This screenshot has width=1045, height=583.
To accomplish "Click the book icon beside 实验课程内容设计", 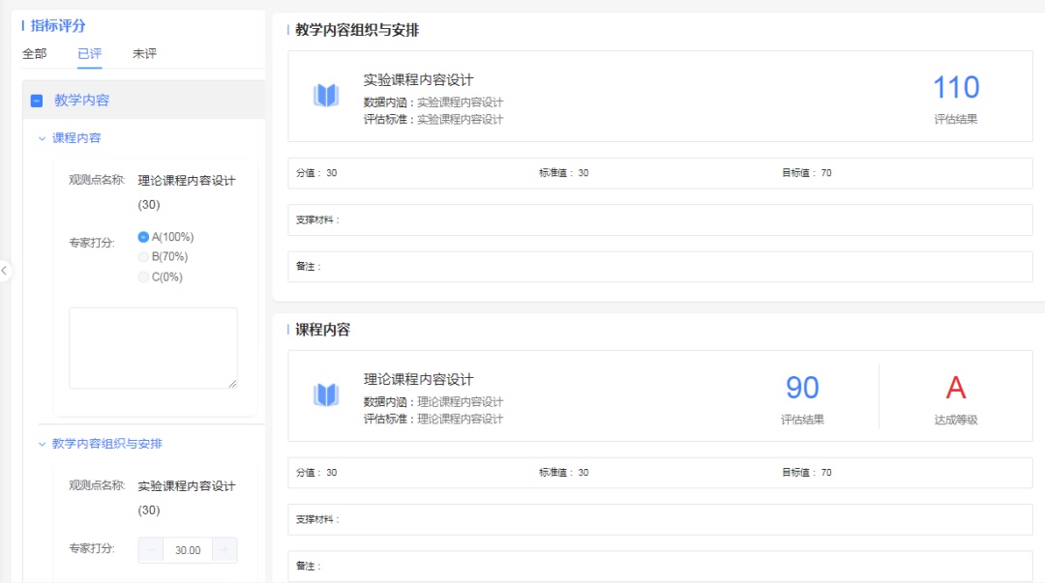I will pos(326,96).
